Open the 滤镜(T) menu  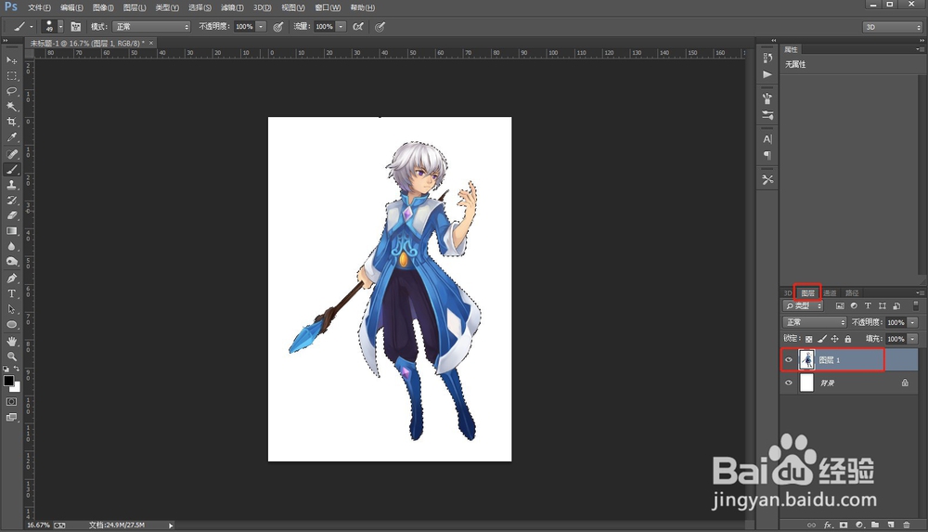[x=232, y=7]
